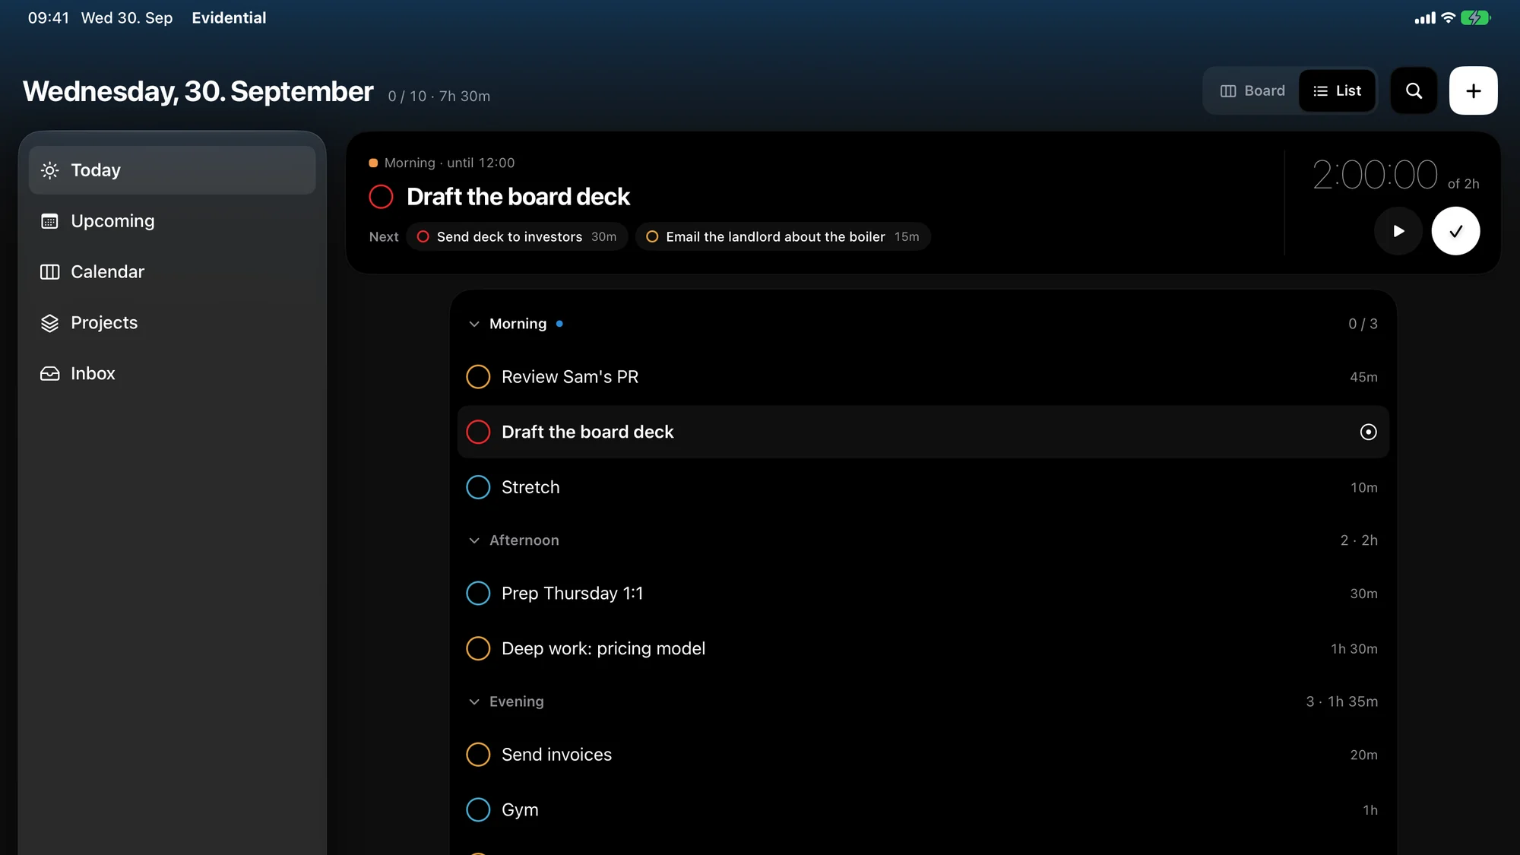Check off Gym task
The image size is (1520, 855).
click(x=478, y=810)
